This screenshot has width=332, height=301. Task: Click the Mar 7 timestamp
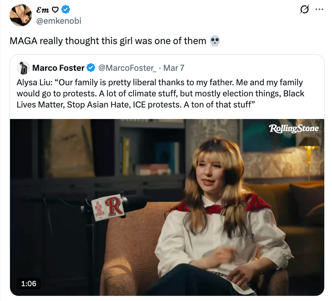[x=174, y=68]
